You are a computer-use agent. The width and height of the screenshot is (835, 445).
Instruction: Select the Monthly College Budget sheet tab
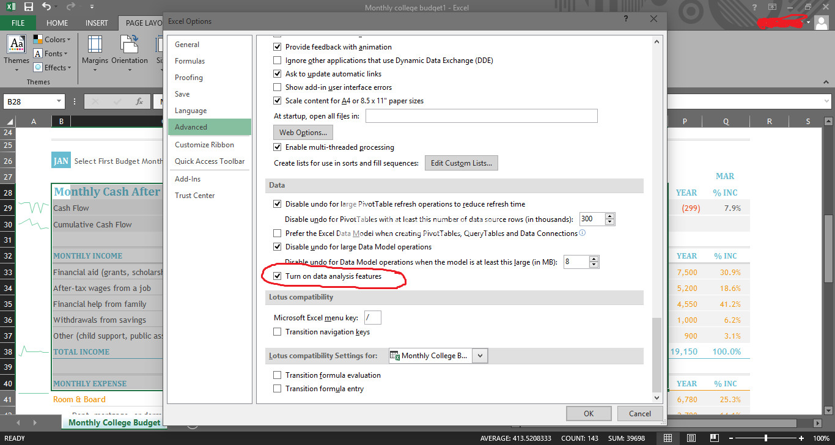pyautogui.click(x=114, y=422)
